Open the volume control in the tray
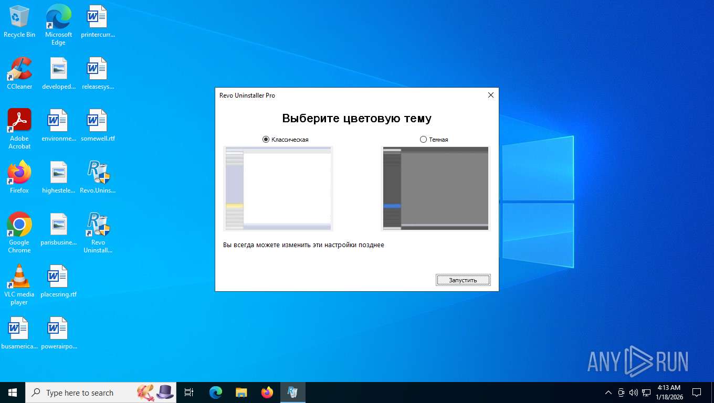 pos(634,393)
